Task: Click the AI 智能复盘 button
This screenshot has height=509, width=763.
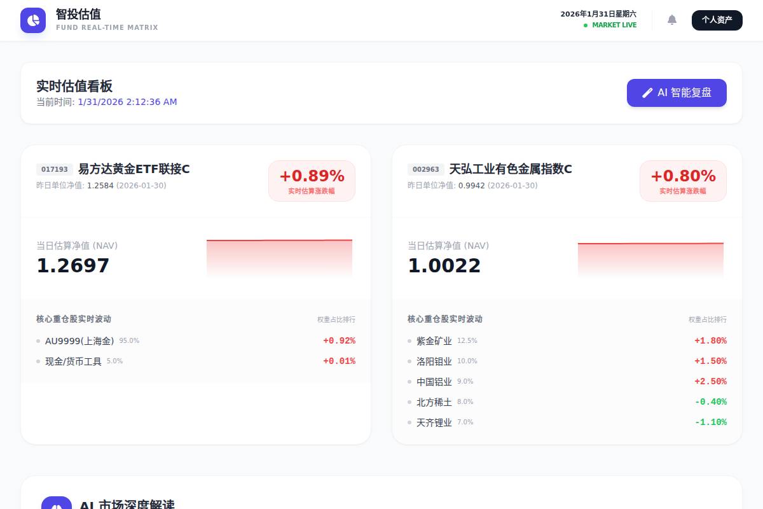Action: (677, 92)
